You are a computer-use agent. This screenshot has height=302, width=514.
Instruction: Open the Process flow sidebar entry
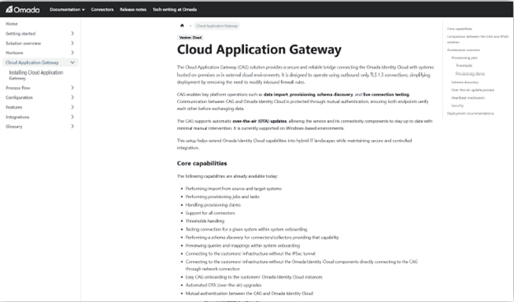17,88
